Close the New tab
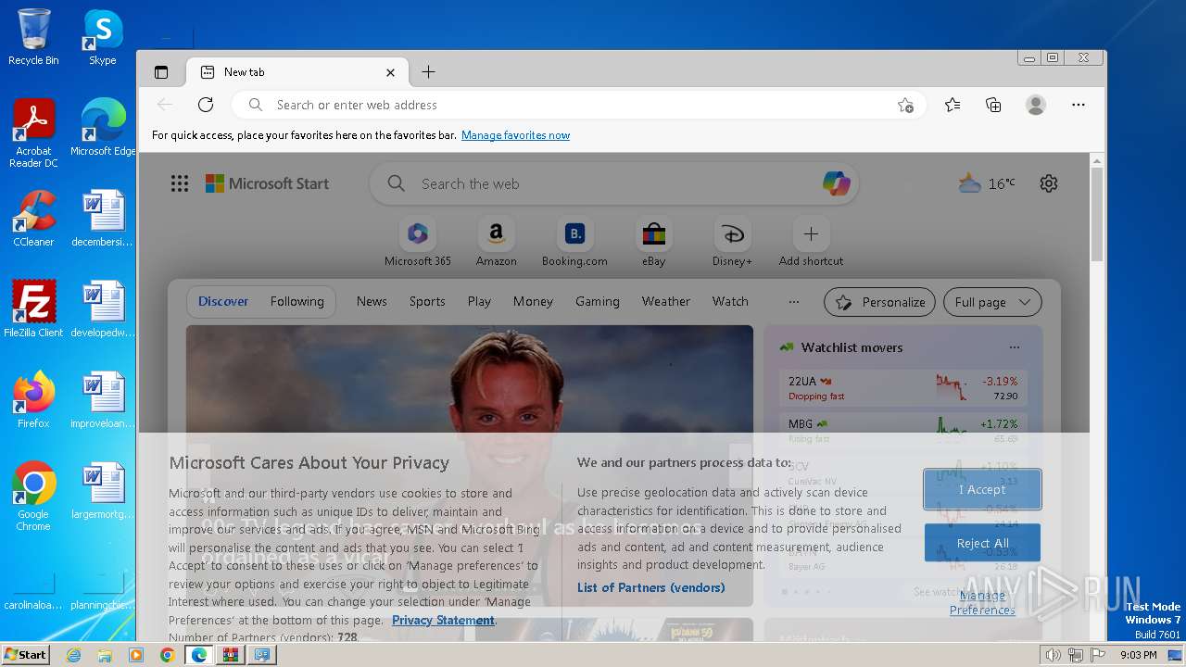1186x667 pixels. click(x=390, y=72)
